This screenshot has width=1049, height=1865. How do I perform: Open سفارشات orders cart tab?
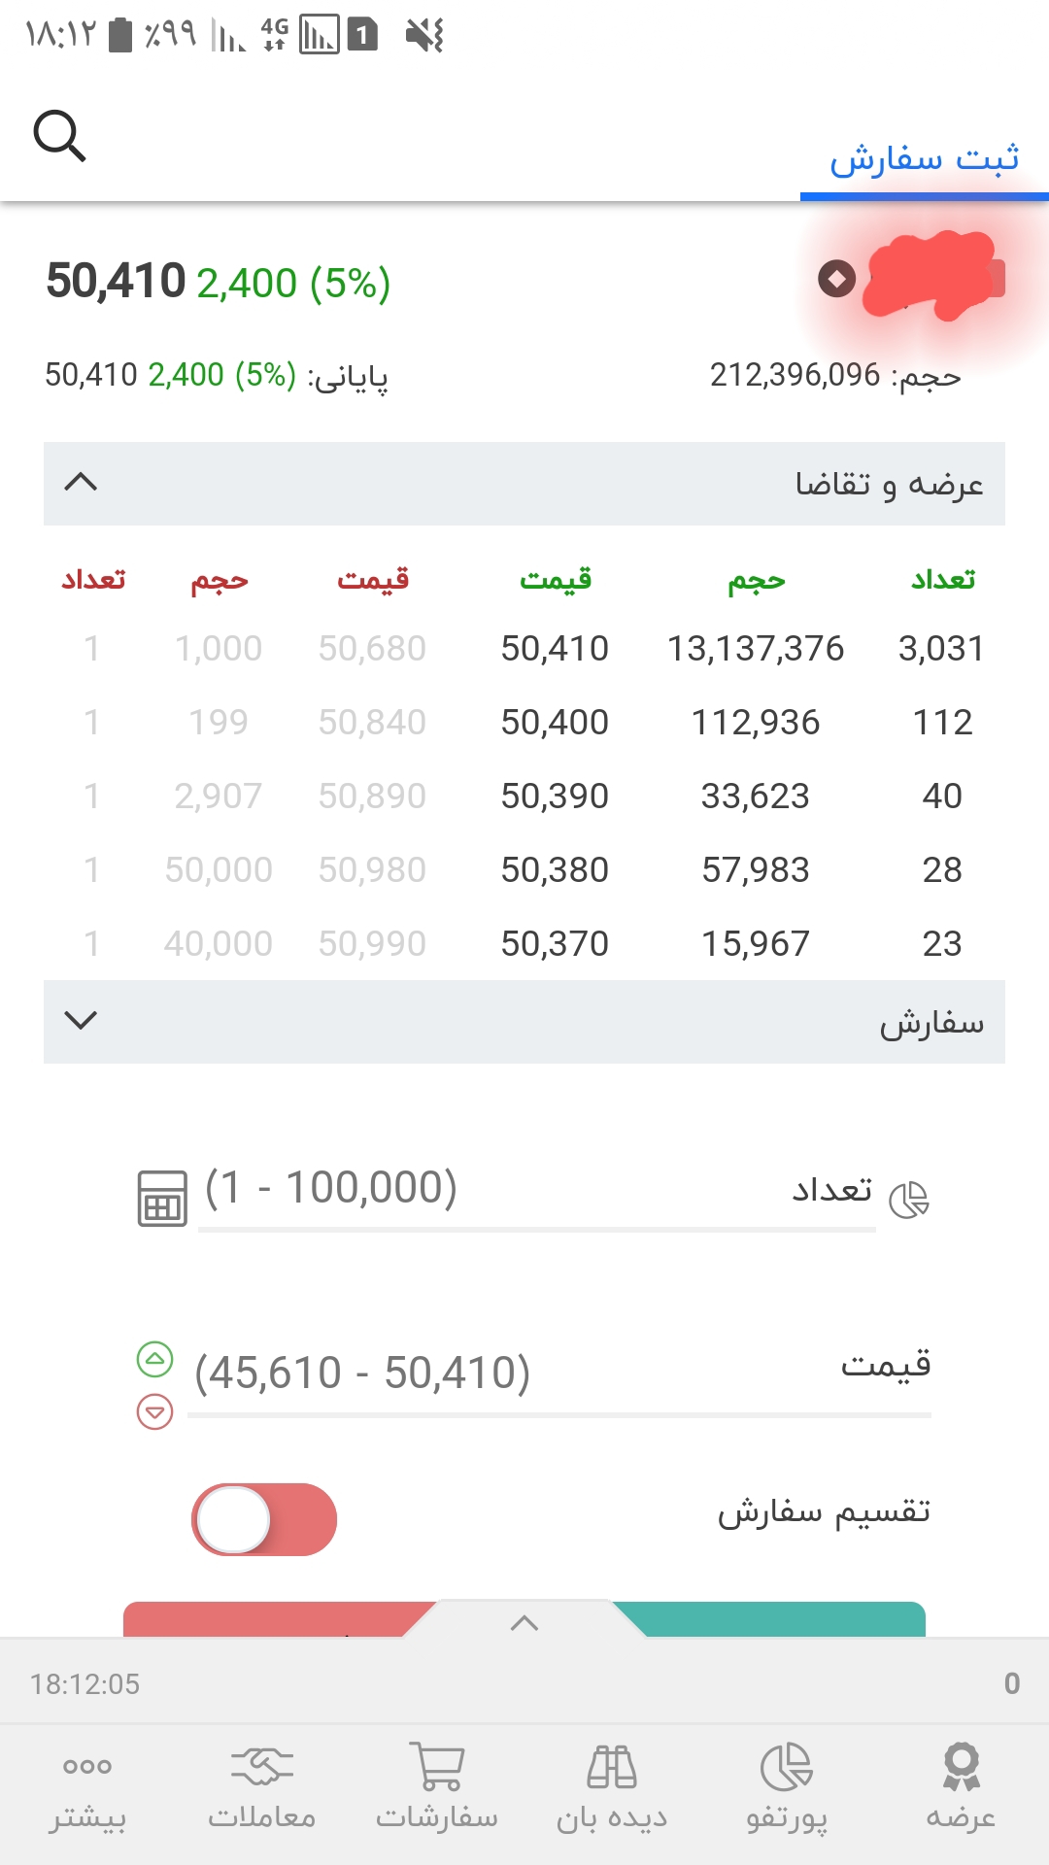[437, 1786]
